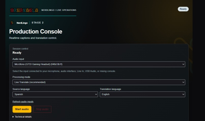Image resolution: width=205 pixels, height=121 pixels.
Task: Open the Processing mode dropdown
Action: click(99, 82)
